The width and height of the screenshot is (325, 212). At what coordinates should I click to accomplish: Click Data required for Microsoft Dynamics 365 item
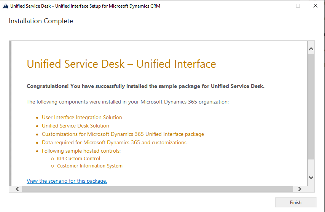[114, 142]
